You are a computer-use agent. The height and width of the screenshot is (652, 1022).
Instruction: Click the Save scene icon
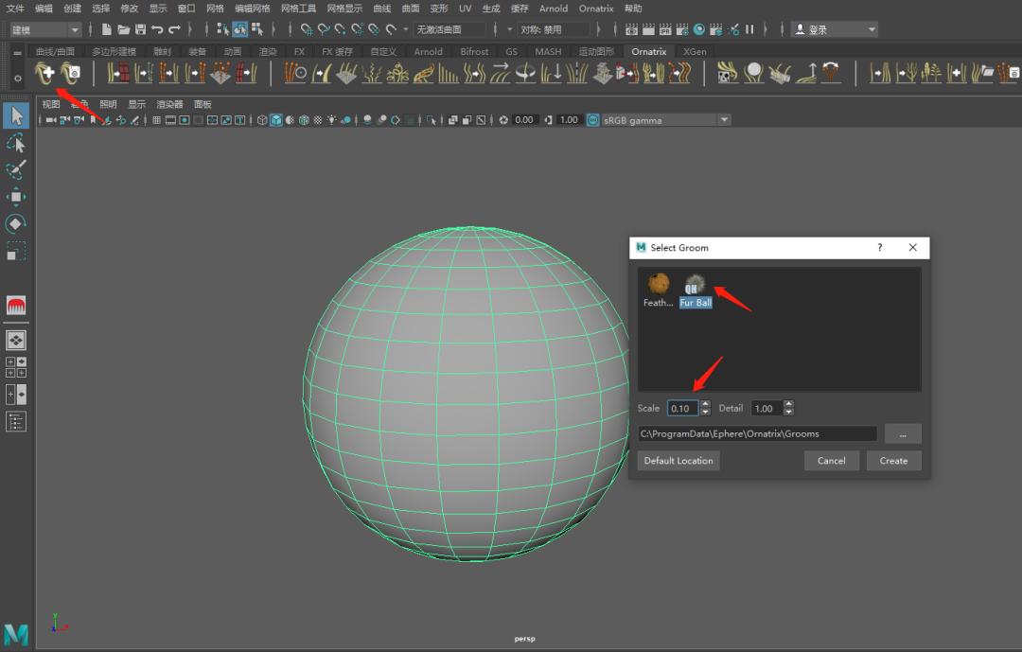[140, 29]
